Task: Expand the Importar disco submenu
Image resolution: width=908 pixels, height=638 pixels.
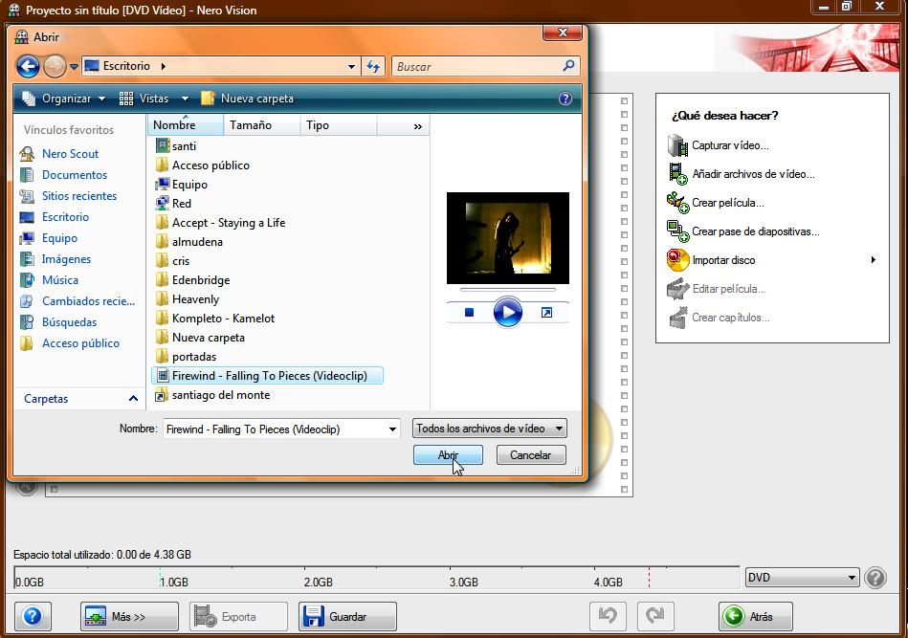Action: point(873,260)
